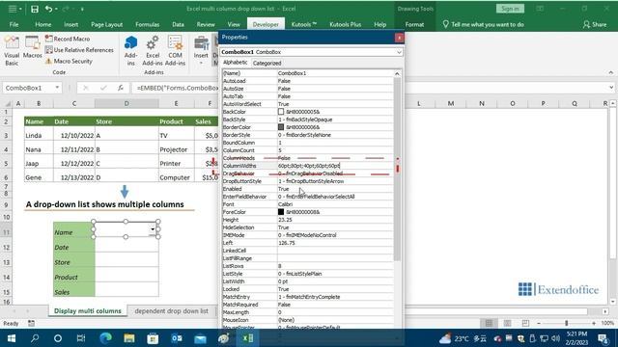Open Excel Add-ins
618x347 pixels.
point(153,50)
